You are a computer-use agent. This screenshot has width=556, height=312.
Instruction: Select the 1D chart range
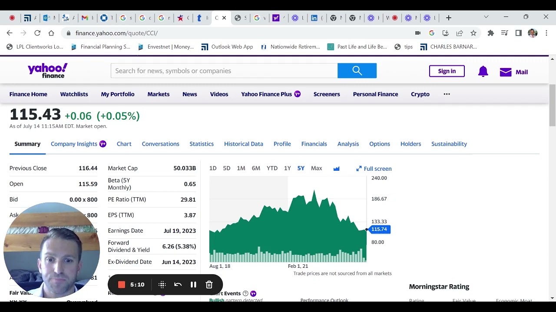(x=213, y=169)
